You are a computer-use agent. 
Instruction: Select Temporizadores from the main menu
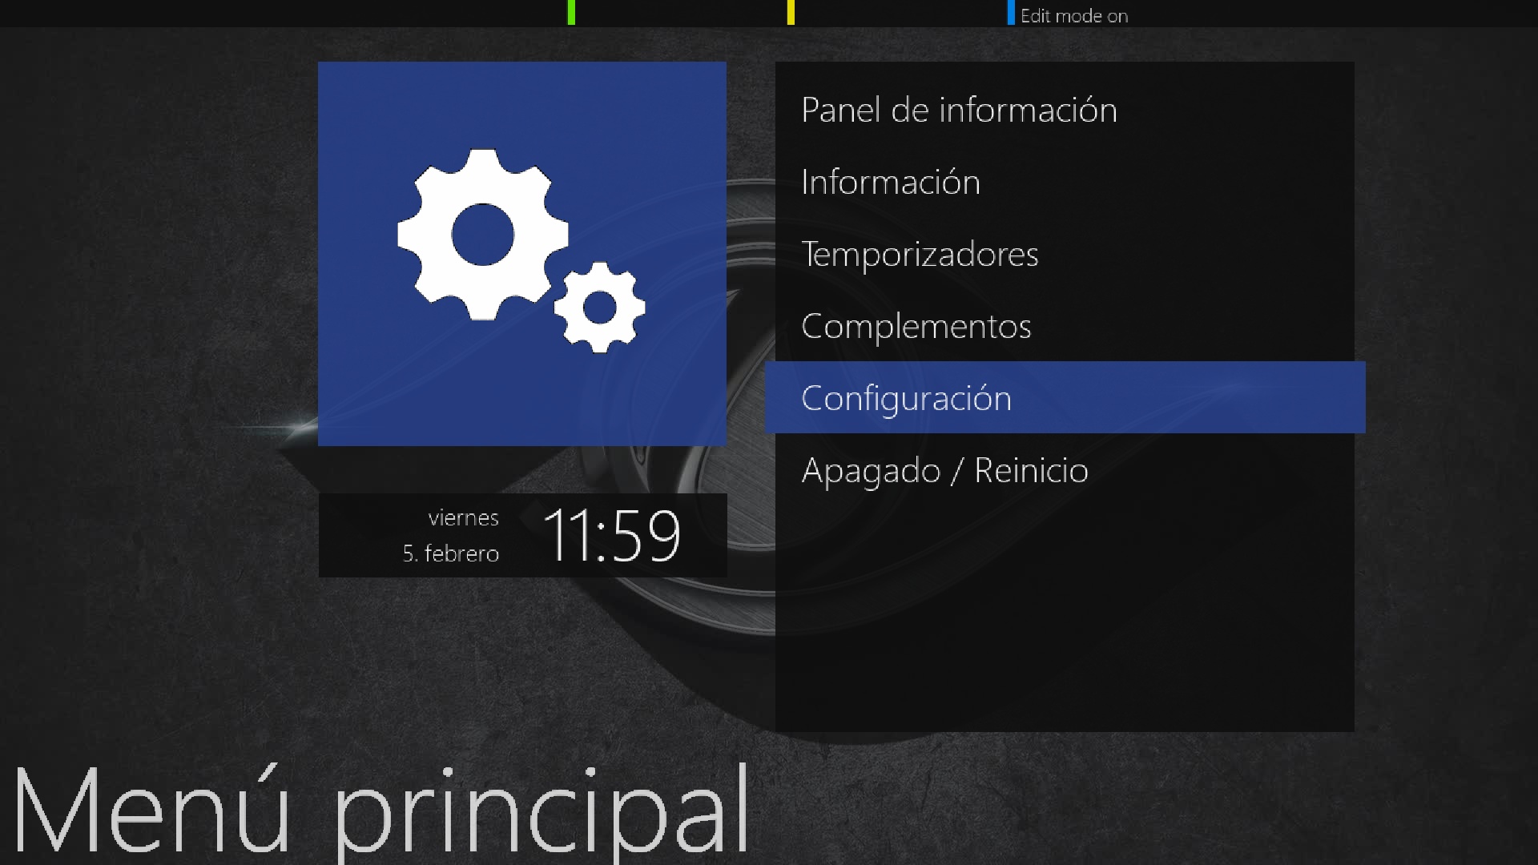pyautogui.click(x=1065, y=254)
